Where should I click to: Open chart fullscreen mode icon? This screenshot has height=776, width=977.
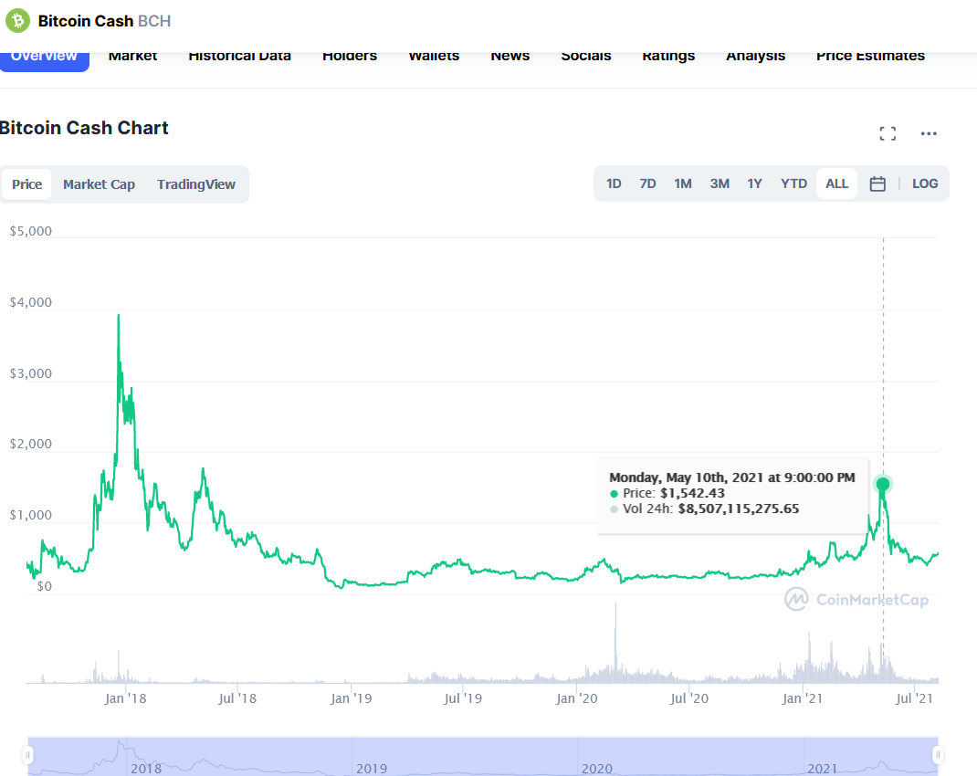click(x=888, y=133)
